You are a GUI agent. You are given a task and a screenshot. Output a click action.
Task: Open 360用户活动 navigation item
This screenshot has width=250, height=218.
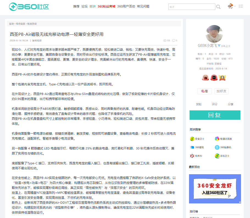[x=126, y=6]
